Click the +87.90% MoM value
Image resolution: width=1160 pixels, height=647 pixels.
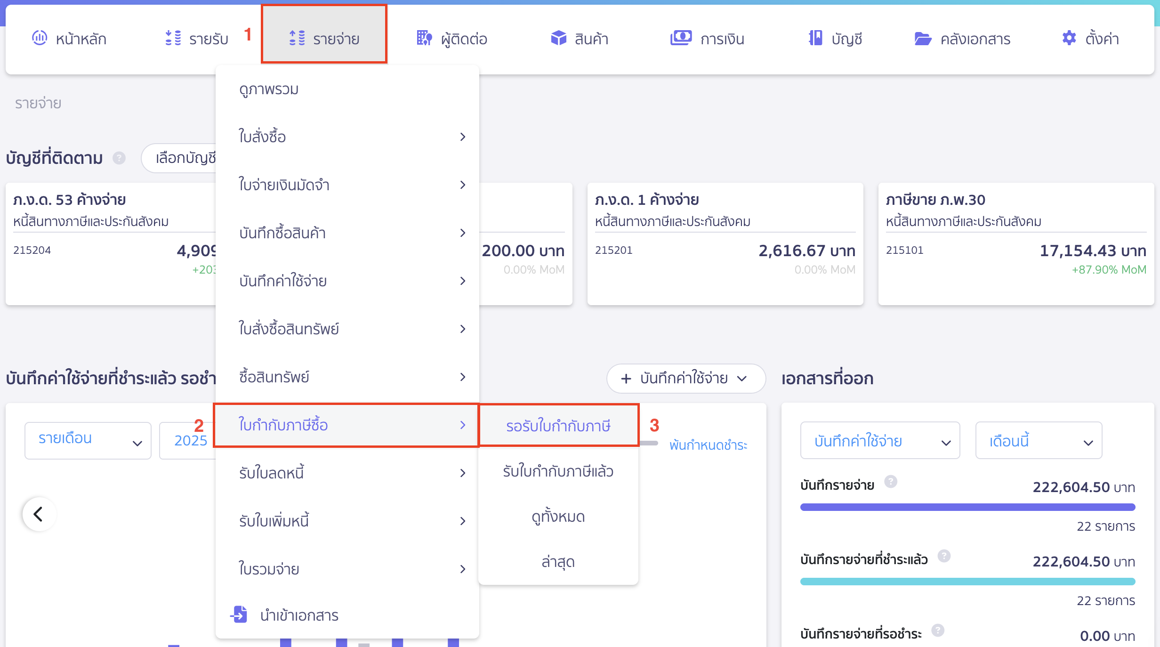click(x=1109, y=269)
